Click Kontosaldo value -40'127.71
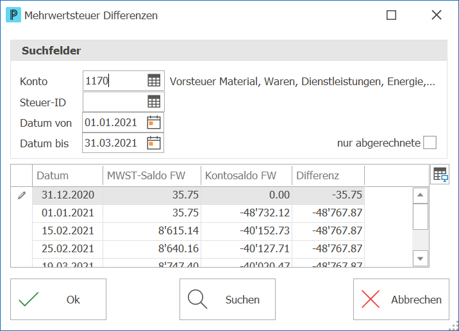The image size is (459, 331). (265, 248)
